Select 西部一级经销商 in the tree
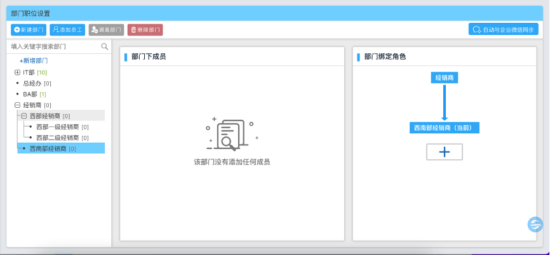The height and width of the screenshot is (255, 550). pyautogui.click(x=57, y=127)
